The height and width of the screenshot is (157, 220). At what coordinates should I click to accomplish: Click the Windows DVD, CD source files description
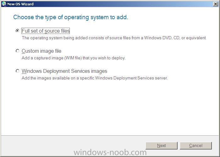(x=114, y=38)
